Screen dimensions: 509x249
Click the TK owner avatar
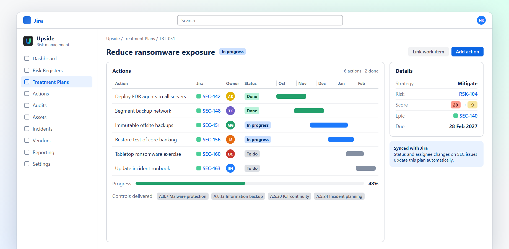230,111
